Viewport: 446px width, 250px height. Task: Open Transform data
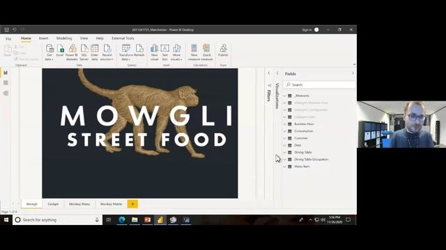pyautogui.click(x=126, y=52)
